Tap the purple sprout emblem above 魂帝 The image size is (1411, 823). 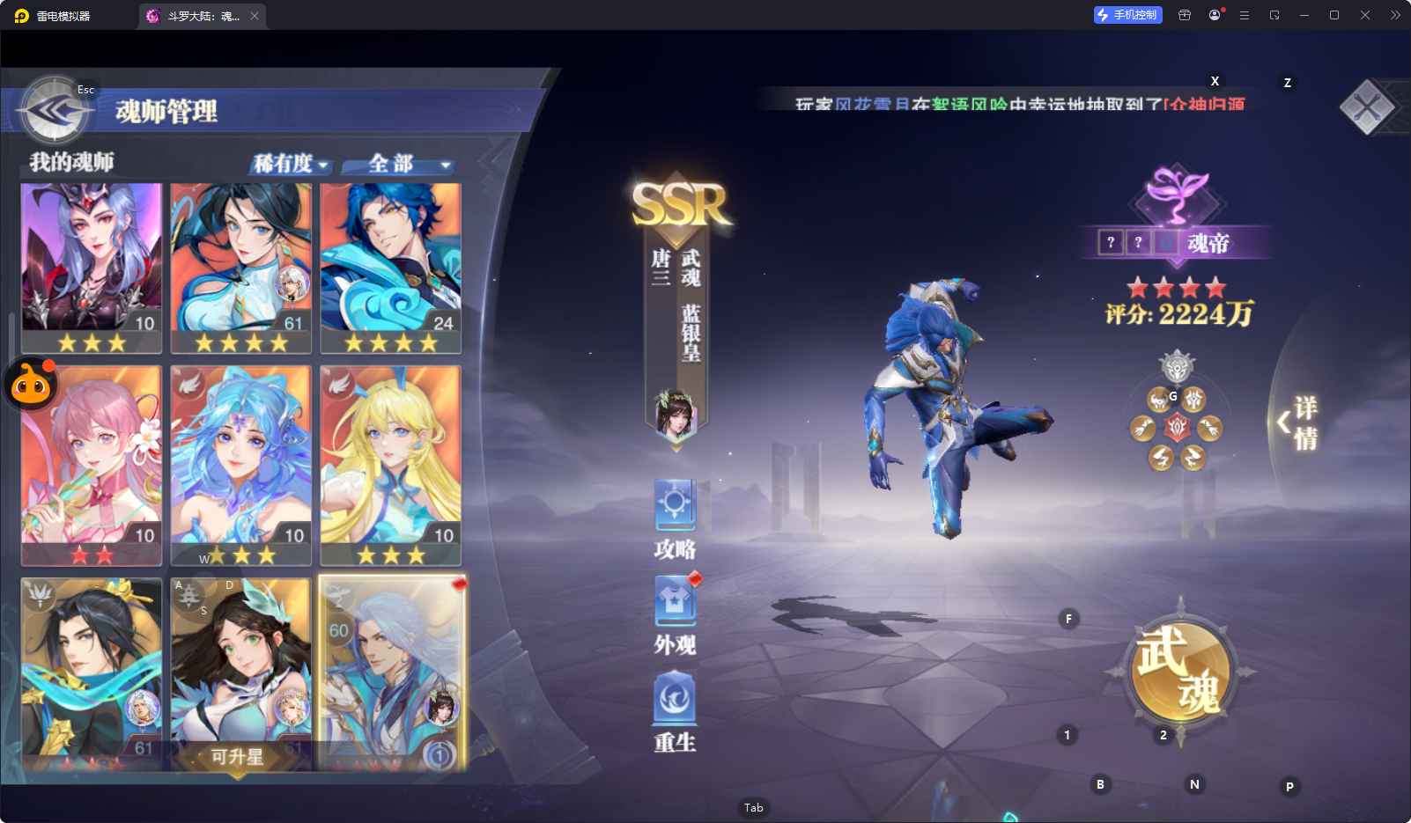click(x=1176, y=195)
